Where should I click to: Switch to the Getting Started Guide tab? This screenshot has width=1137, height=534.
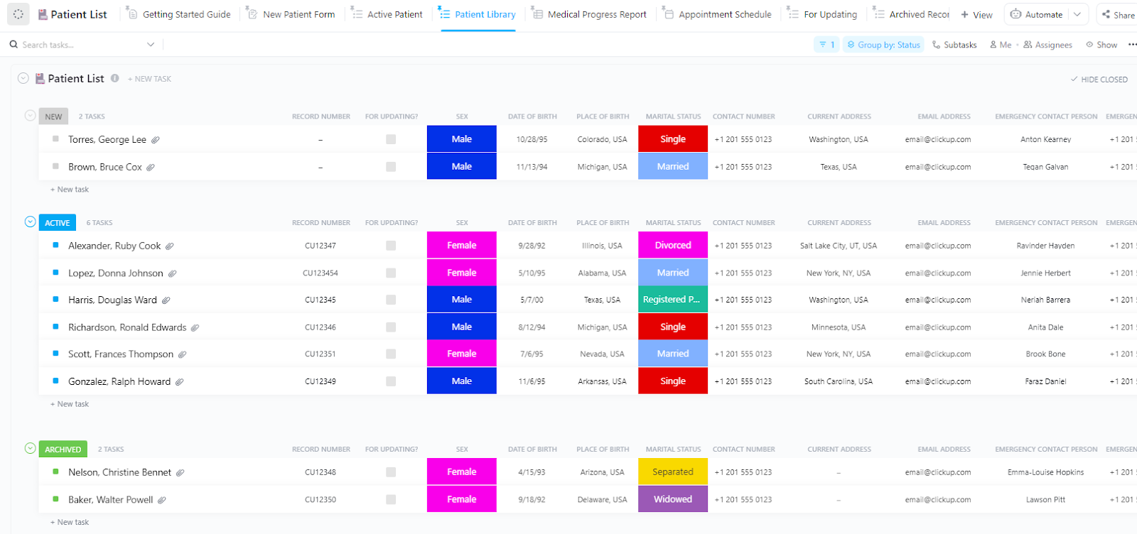pyautogui.click(x=179, y=14)
